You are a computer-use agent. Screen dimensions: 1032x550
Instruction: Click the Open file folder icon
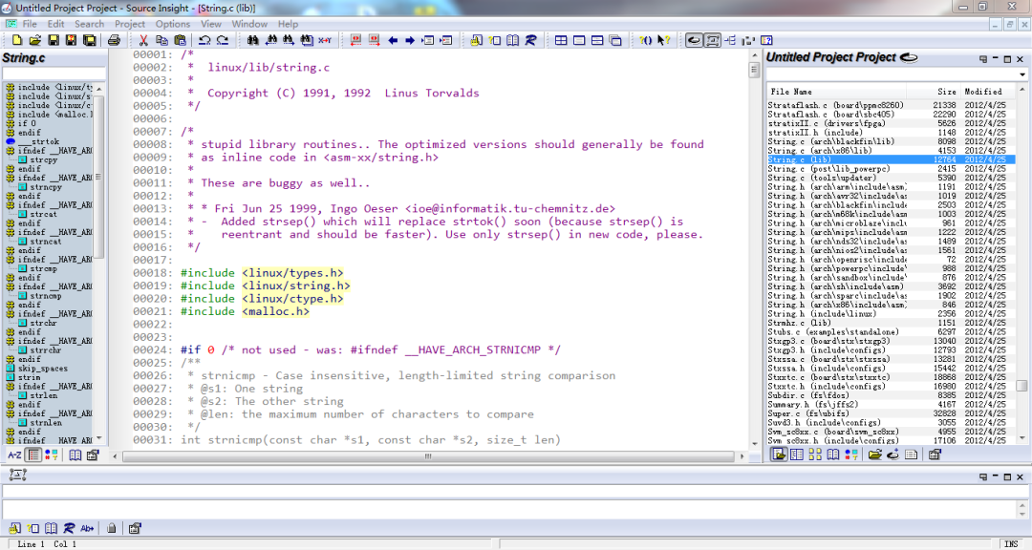coord(35,40)
